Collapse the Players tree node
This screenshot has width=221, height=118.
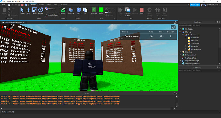tap(180, 32)
